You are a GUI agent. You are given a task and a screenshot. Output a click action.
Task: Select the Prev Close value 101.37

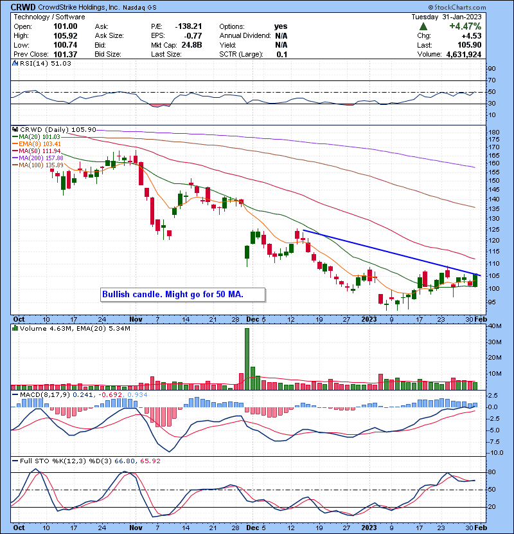tap(66, 55)
